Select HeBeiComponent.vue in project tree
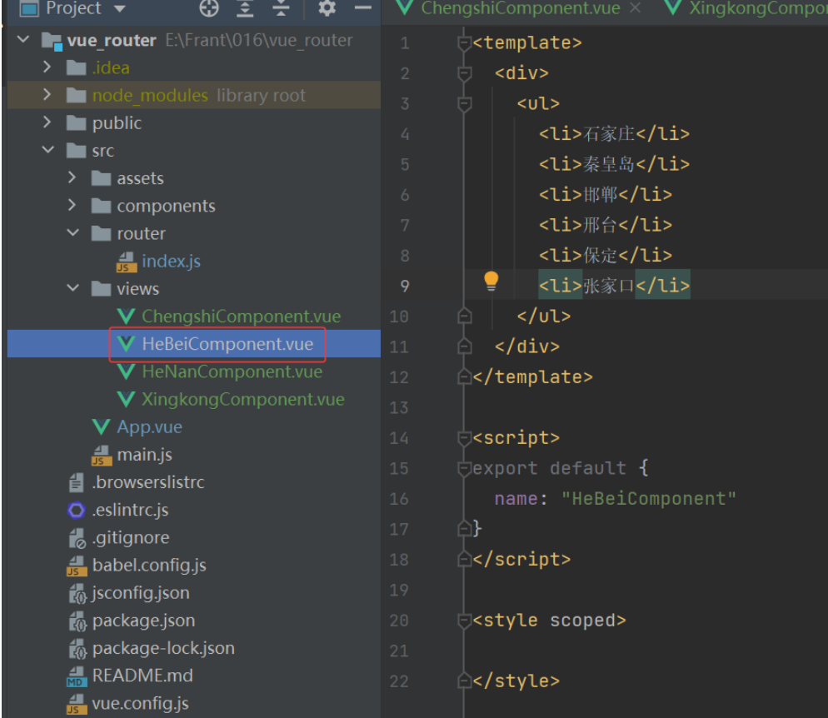This screenshot has width=828, height=718. 227,344
